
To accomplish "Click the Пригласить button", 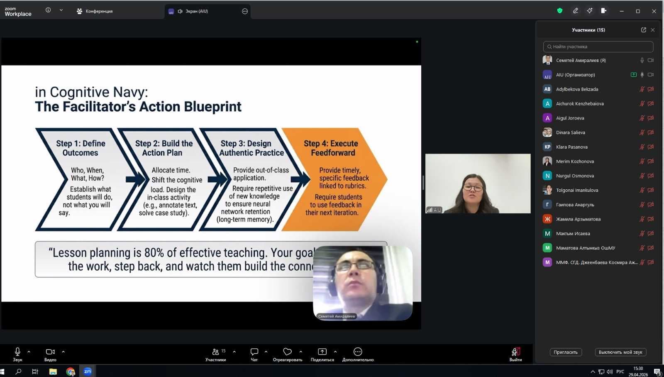I will [565, 352].
